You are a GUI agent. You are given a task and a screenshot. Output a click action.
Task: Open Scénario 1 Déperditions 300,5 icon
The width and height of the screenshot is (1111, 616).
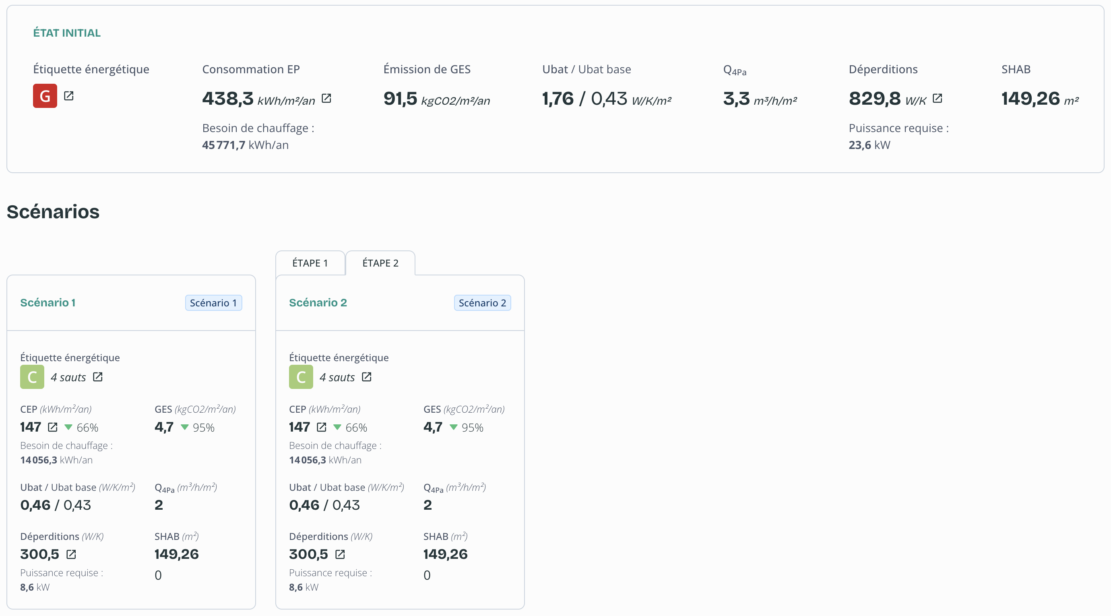(x=71, y=554)
